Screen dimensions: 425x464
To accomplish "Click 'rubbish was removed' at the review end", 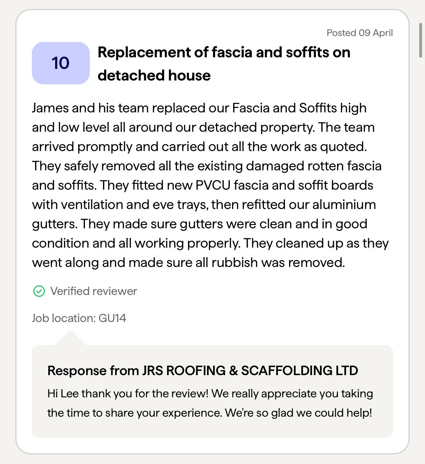I will coord(278,263).
